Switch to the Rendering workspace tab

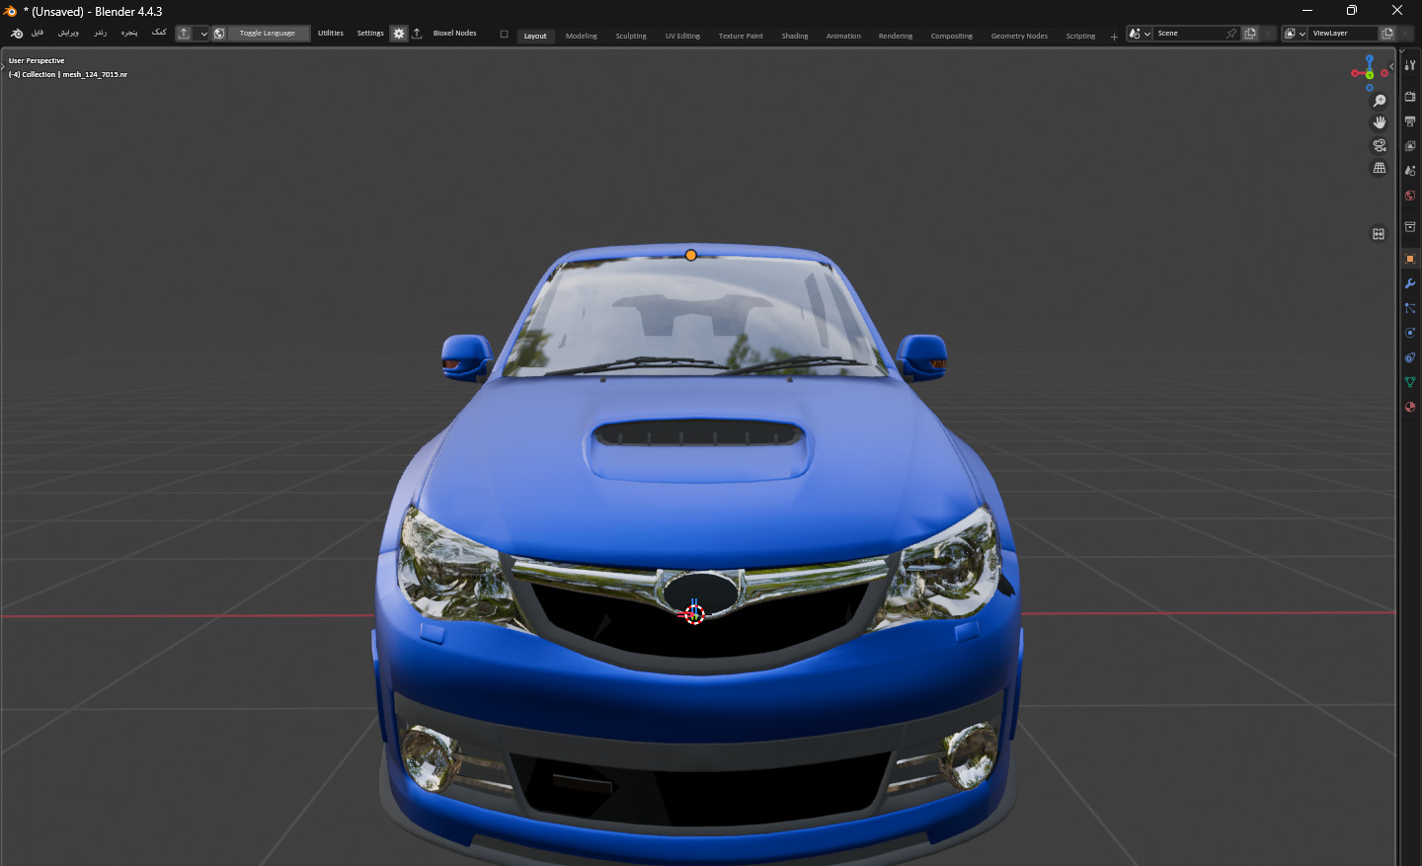click(896, 36)
